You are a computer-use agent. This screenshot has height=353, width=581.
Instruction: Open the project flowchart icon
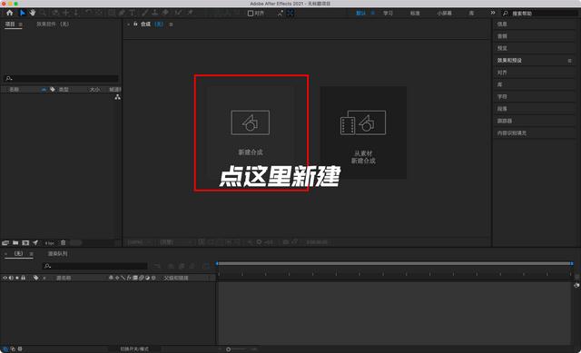click(x=117, y=97)
